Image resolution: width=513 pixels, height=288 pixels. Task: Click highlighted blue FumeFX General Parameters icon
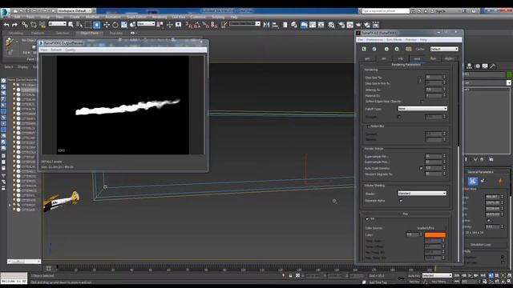point(472,181)
